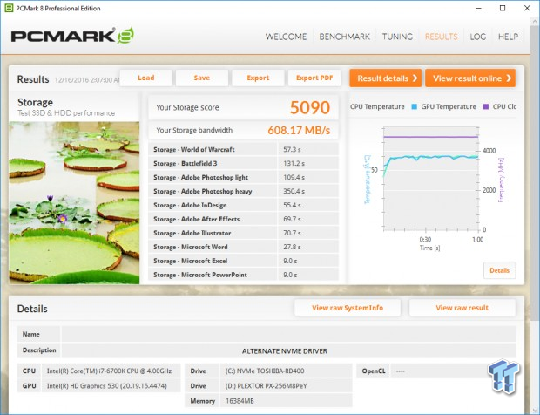Image resolution: width=540 pixels, height=415 pixels.
Task: Click the Storage heading text
Action: coord(35,102)
